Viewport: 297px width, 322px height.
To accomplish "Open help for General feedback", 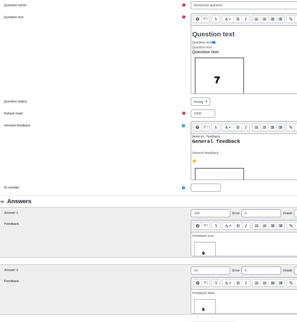I will [183, 126].
